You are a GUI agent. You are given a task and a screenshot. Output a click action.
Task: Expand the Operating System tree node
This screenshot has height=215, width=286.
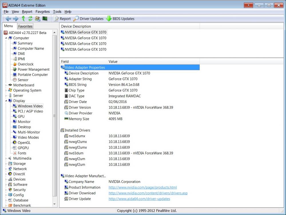(x=6, y=90)
